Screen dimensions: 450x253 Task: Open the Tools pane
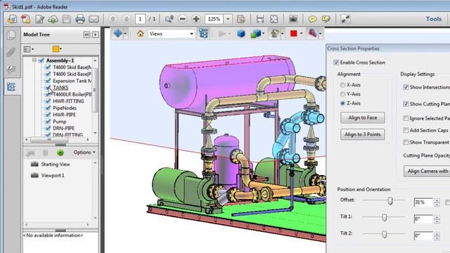434,19
